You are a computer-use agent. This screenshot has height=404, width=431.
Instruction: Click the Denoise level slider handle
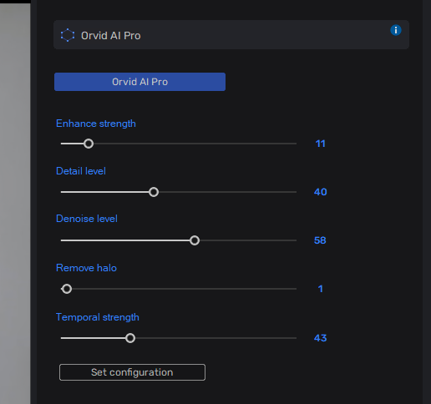click(x=195, y=240)
